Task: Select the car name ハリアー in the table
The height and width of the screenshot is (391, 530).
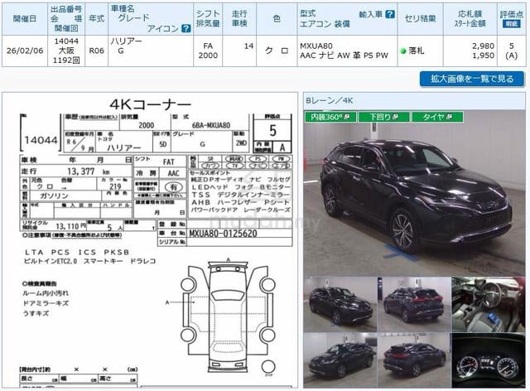Action: 127,41
